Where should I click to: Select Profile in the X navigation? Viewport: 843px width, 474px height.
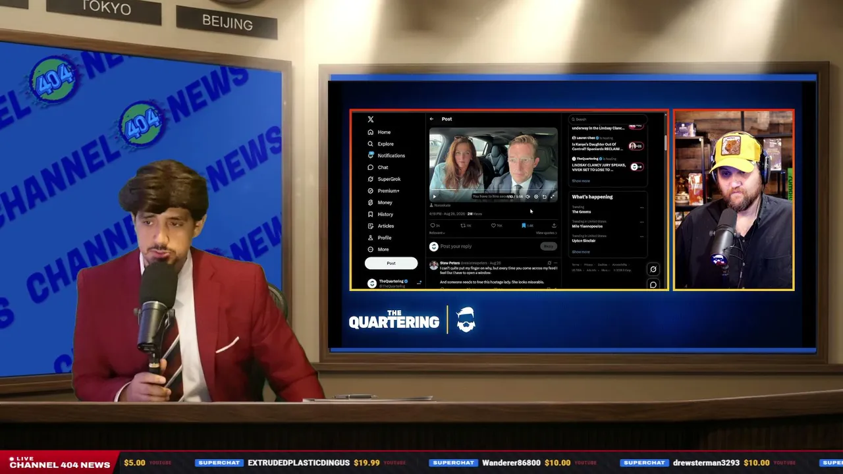click(x=385, y=238)
